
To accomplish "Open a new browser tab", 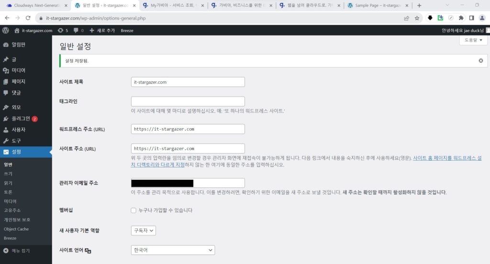I will point(419,5).
